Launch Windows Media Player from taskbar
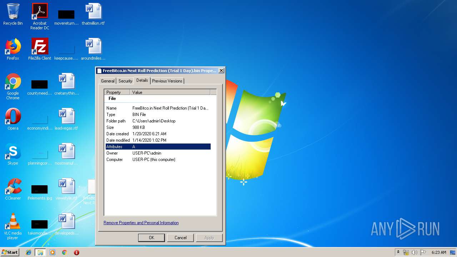This screenshot has height=257, width=457. (52, 252)
